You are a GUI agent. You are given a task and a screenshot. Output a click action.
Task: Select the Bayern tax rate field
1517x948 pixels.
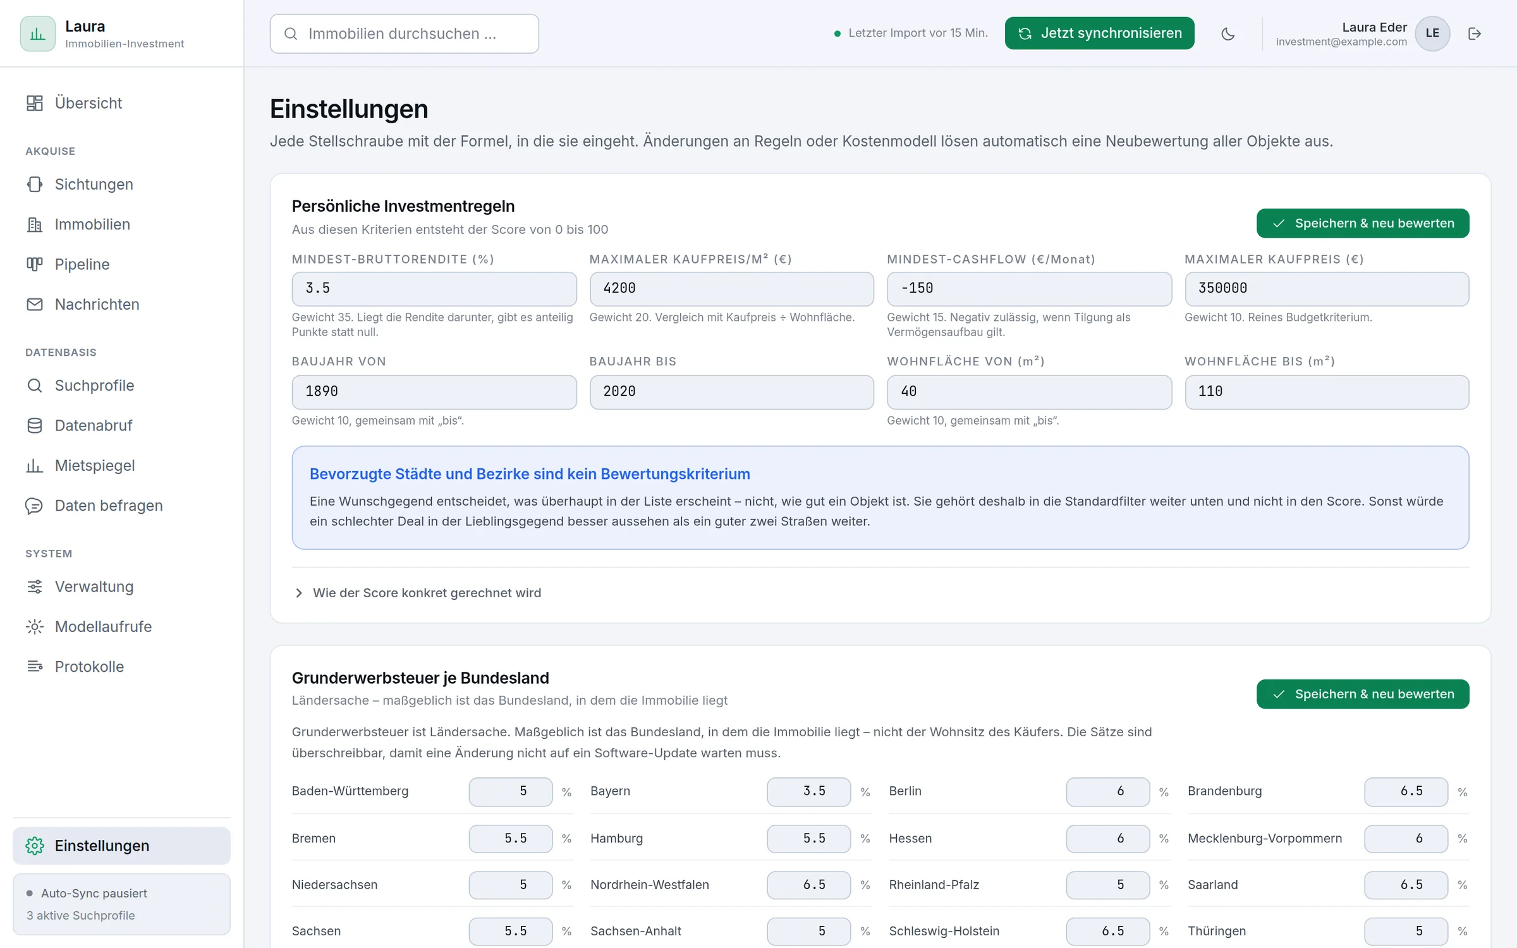pyautogui.click(x=809, y=791)
